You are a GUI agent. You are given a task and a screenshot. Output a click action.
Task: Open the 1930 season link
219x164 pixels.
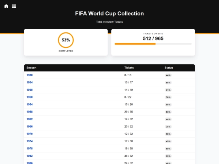click(x=30, y=75)
